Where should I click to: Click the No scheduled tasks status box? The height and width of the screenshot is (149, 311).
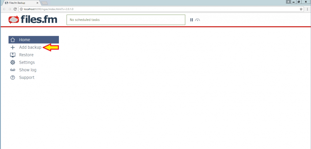coord(126,20)
